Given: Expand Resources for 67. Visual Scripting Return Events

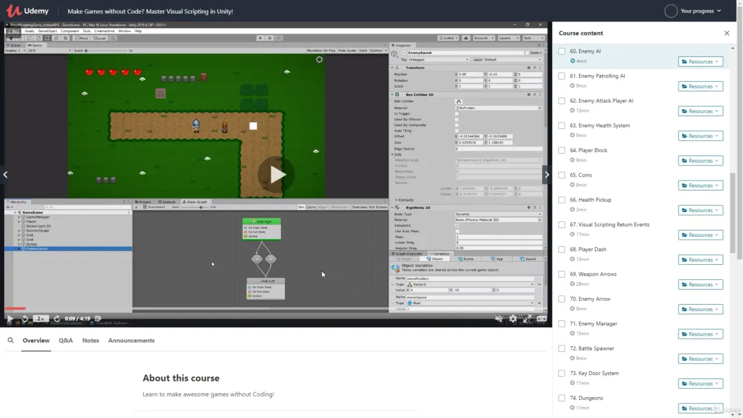Looking at the screenshot, I should point(701,235).
